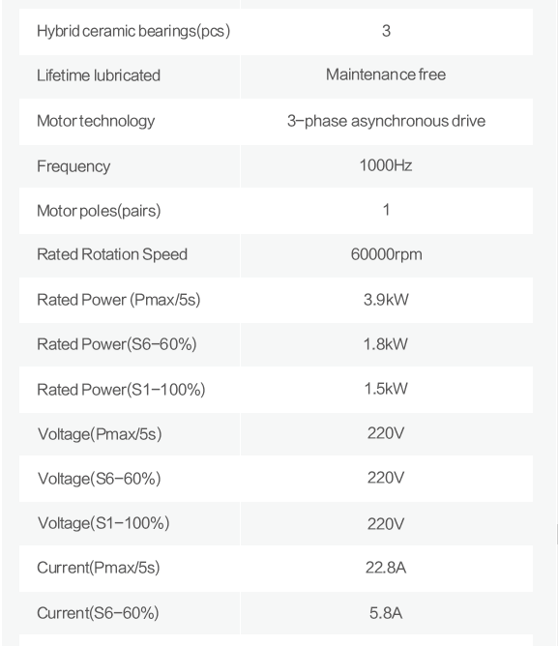
Task: Select the 3.9kW power value
Action: click(386, 300)
